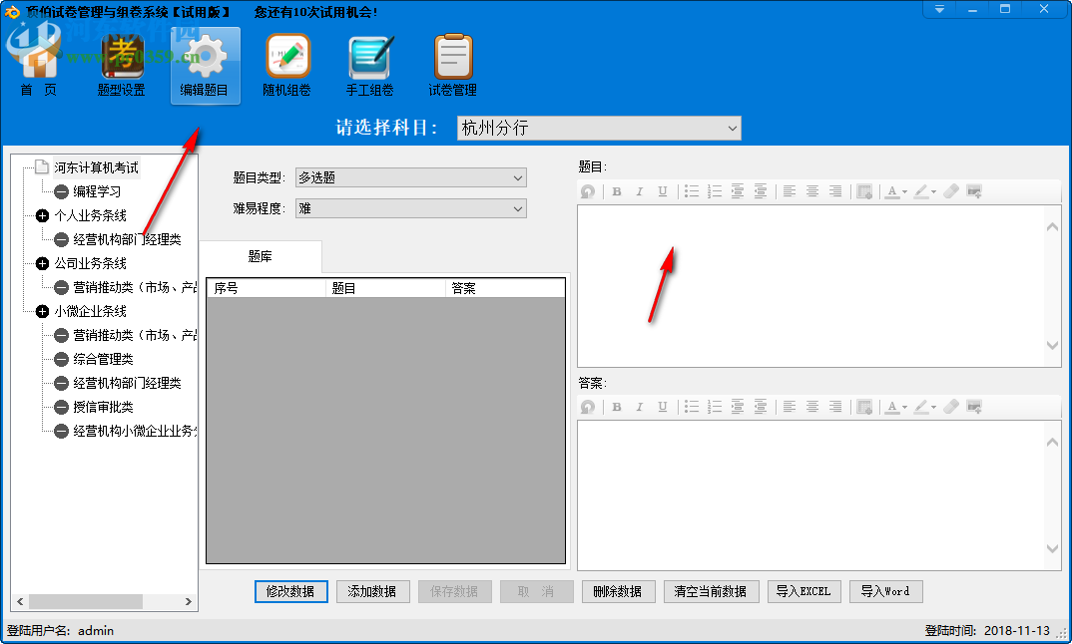Apply a bulleted list in the question editor
The width and height of the screenshot is (1072, 644).
[691, 190]
